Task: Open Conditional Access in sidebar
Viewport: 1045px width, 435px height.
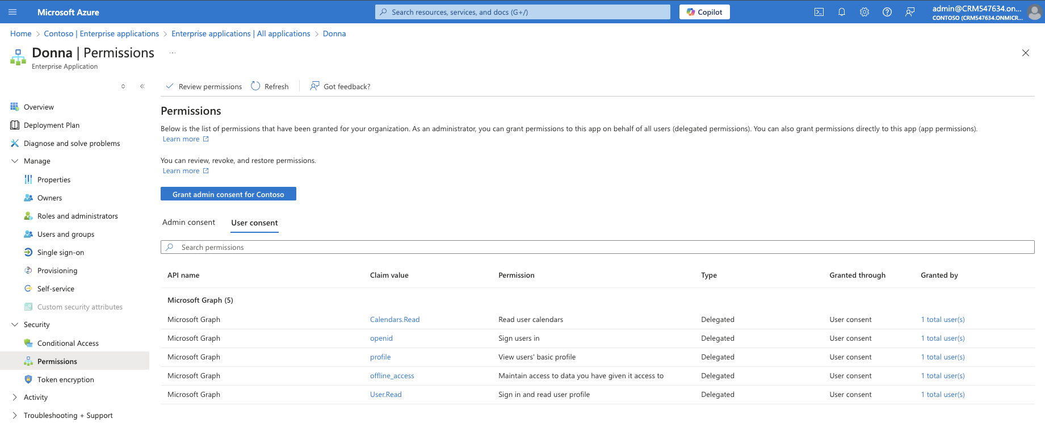Action: coord(68,344)
